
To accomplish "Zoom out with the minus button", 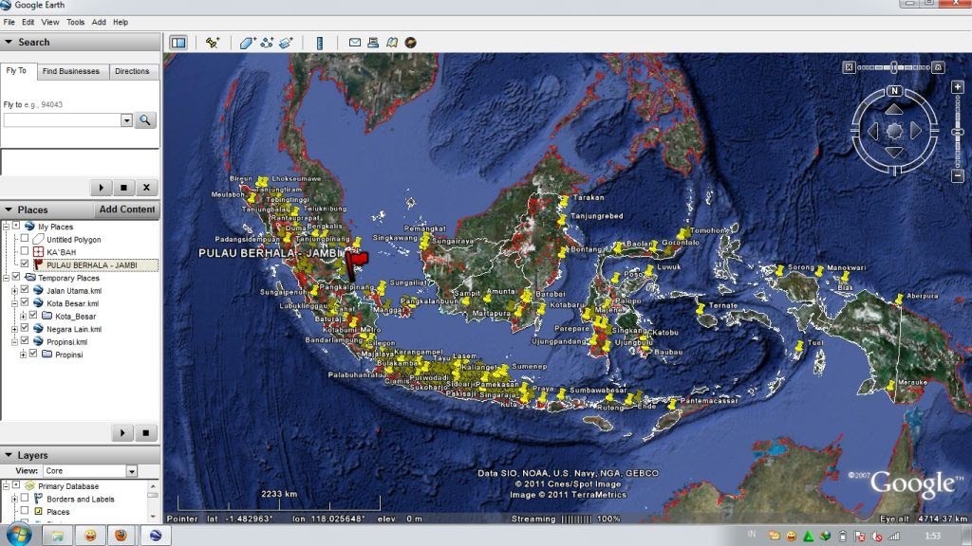I will pyautogui.click(x=957, y=175).
